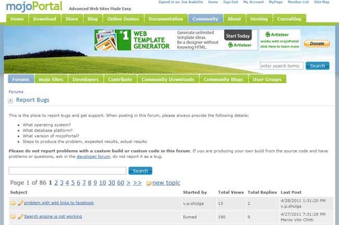The width and height of the screenshot is (339, 225).
Task: Click the folder icon beside the Facebook links topic
Action: point(13,203)
